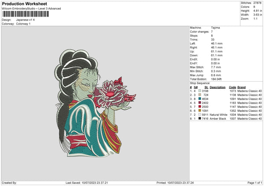Click the light green swatch for code 1073
This screenshot has height=186, width=264.
click(200, 91)
